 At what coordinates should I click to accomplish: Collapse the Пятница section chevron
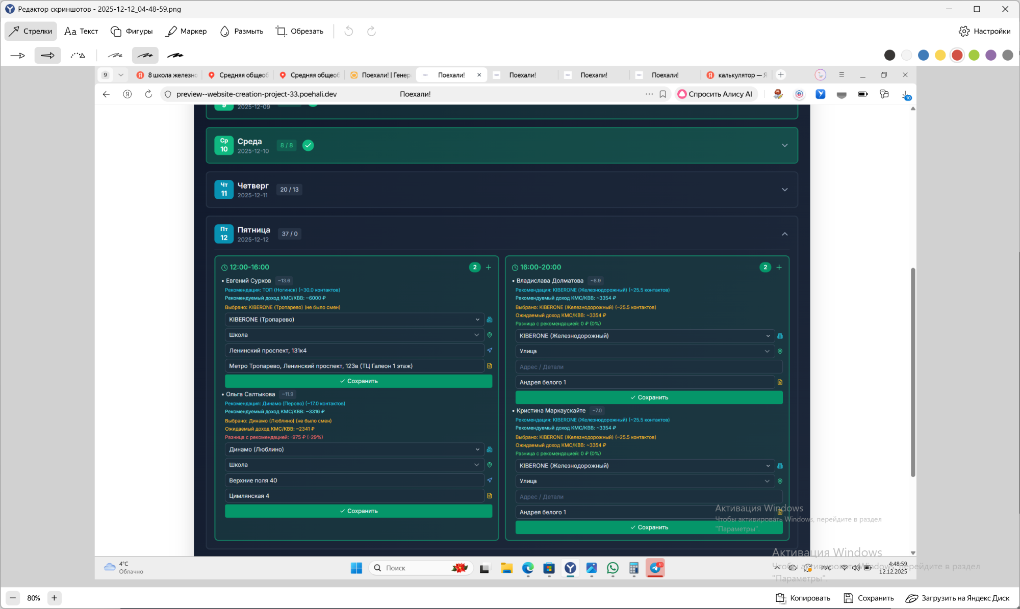click(785, 234)
